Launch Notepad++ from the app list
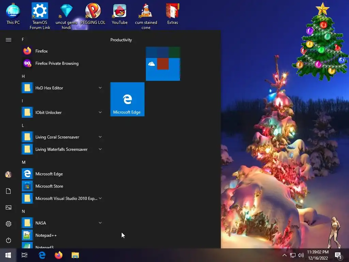 (62, 235)
